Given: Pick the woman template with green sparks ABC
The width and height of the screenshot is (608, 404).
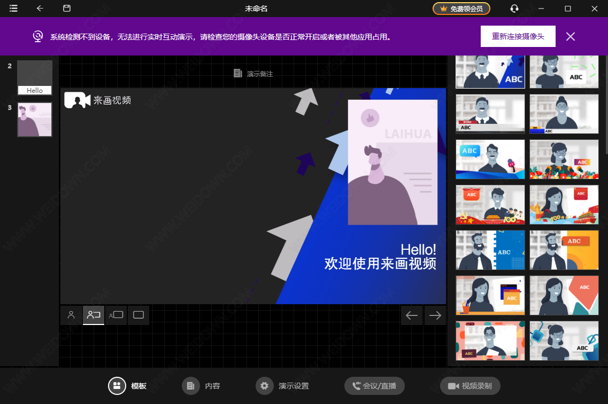Looking at the screenshot, I should click(564, 72).
